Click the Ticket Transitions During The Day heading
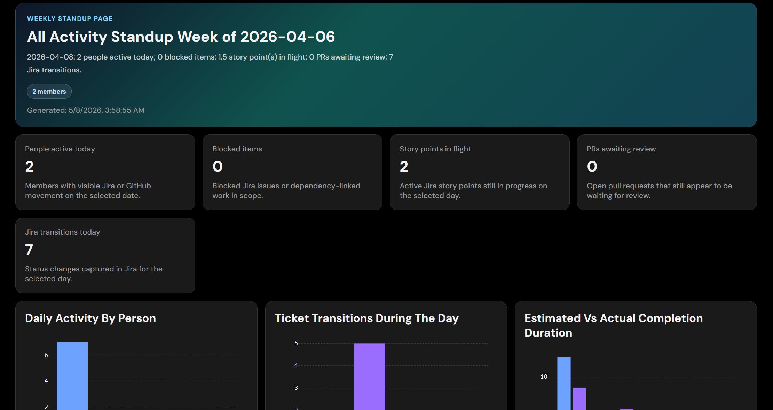 [x=367, y=318]
